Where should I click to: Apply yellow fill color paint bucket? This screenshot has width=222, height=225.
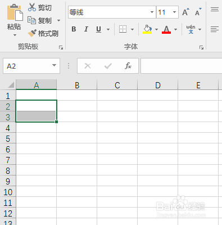pos(147,29)
